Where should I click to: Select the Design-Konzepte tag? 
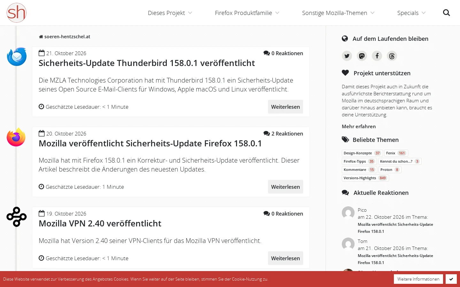click(362, 153)
